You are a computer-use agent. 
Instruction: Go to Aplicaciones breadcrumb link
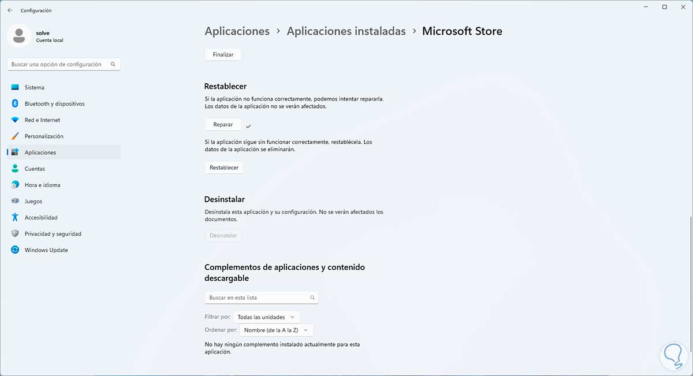click(x=237, y=31)
